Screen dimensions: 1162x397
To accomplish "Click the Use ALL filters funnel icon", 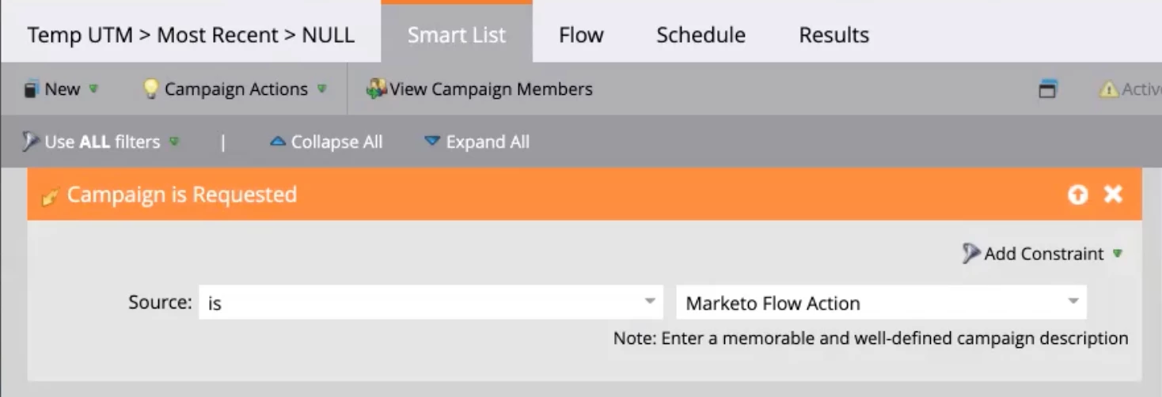I will pos(31,142).
